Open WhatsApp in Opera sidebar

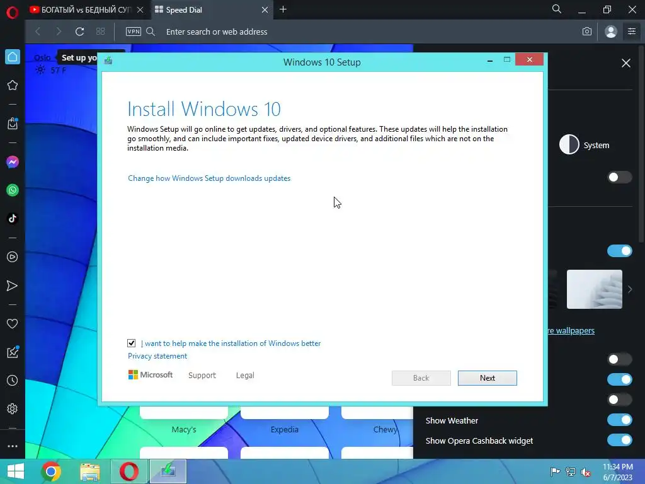(x=13, y=190)
